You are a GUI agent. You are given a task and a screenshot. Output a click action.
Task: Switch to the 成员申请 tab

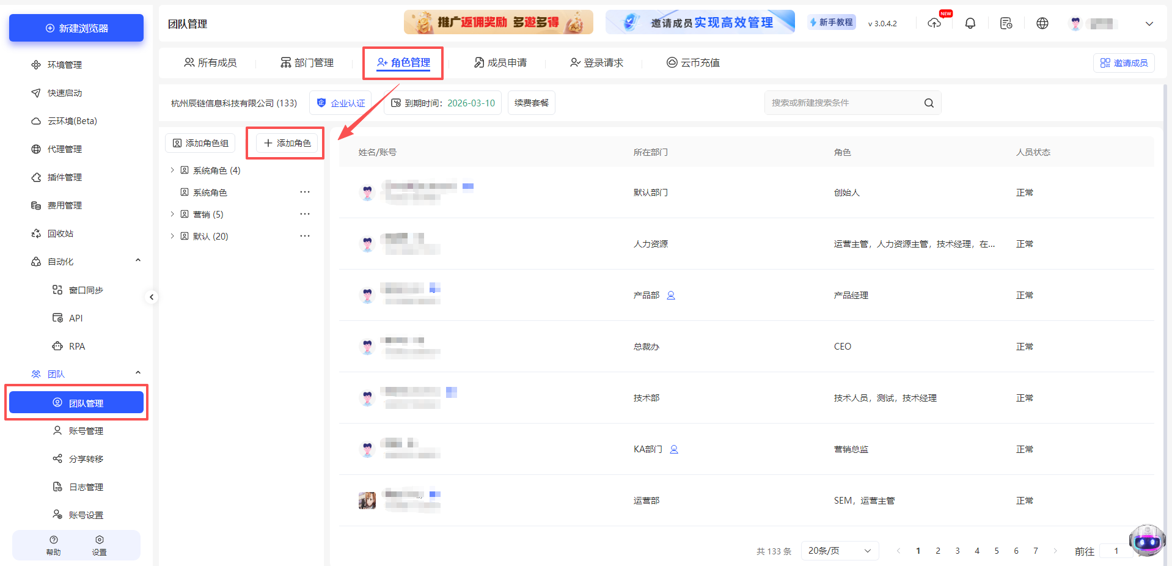coord(501,62)
